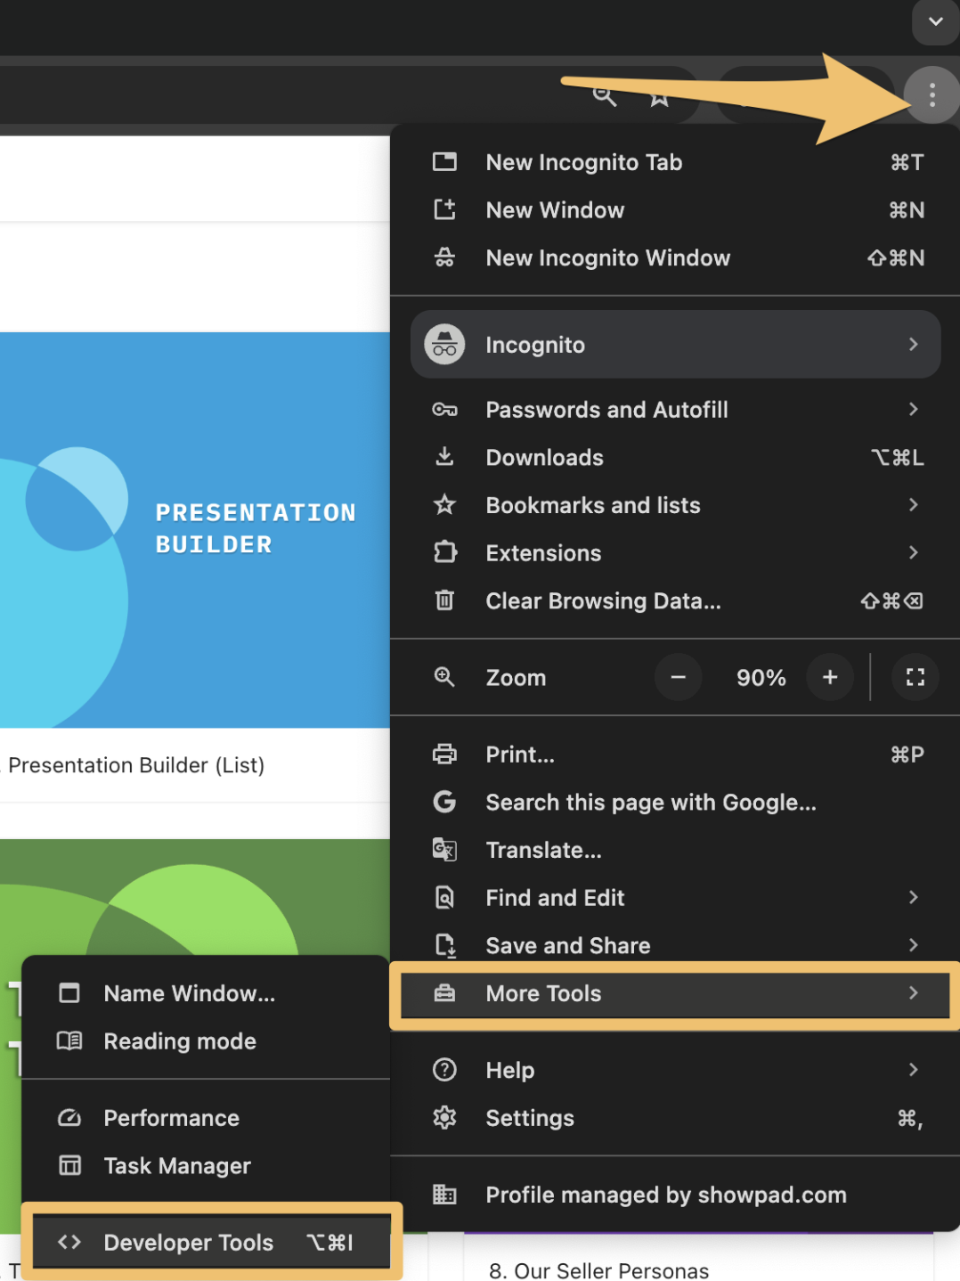Enter fullscreen with the zoom fullscreen button
960x1281 pixels.
[915, 677]
